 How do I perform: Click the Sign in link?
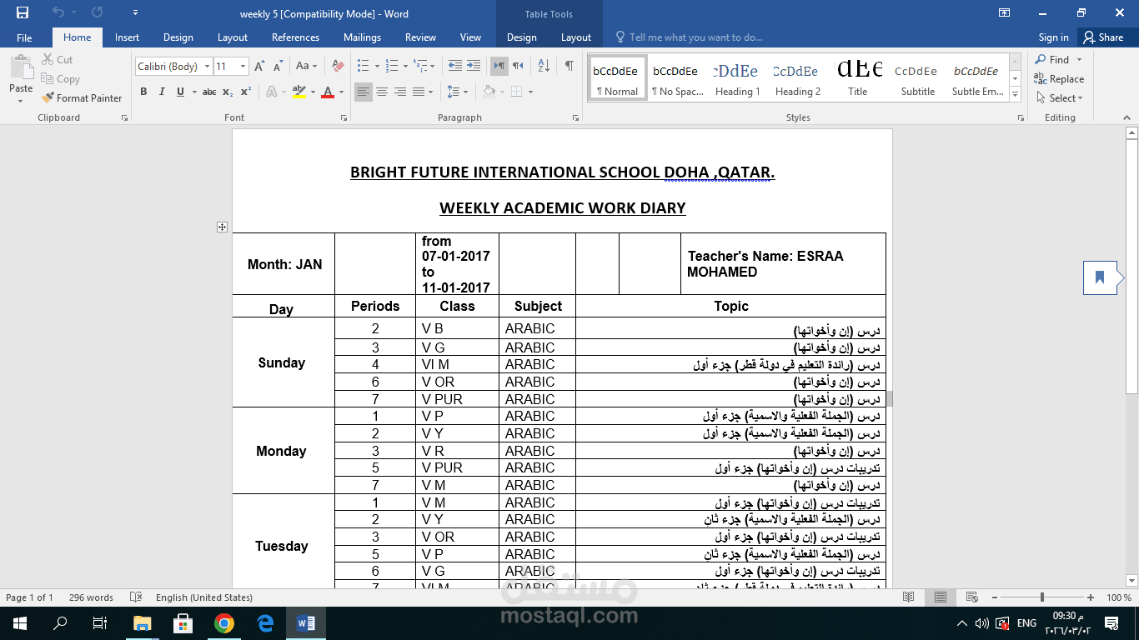coord(1053,37)
